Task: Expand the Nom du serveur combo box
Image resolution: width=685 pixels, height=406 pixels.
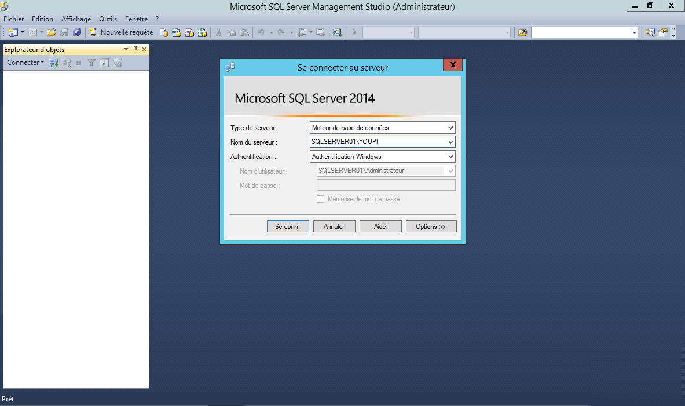Action: pos(450,142)
